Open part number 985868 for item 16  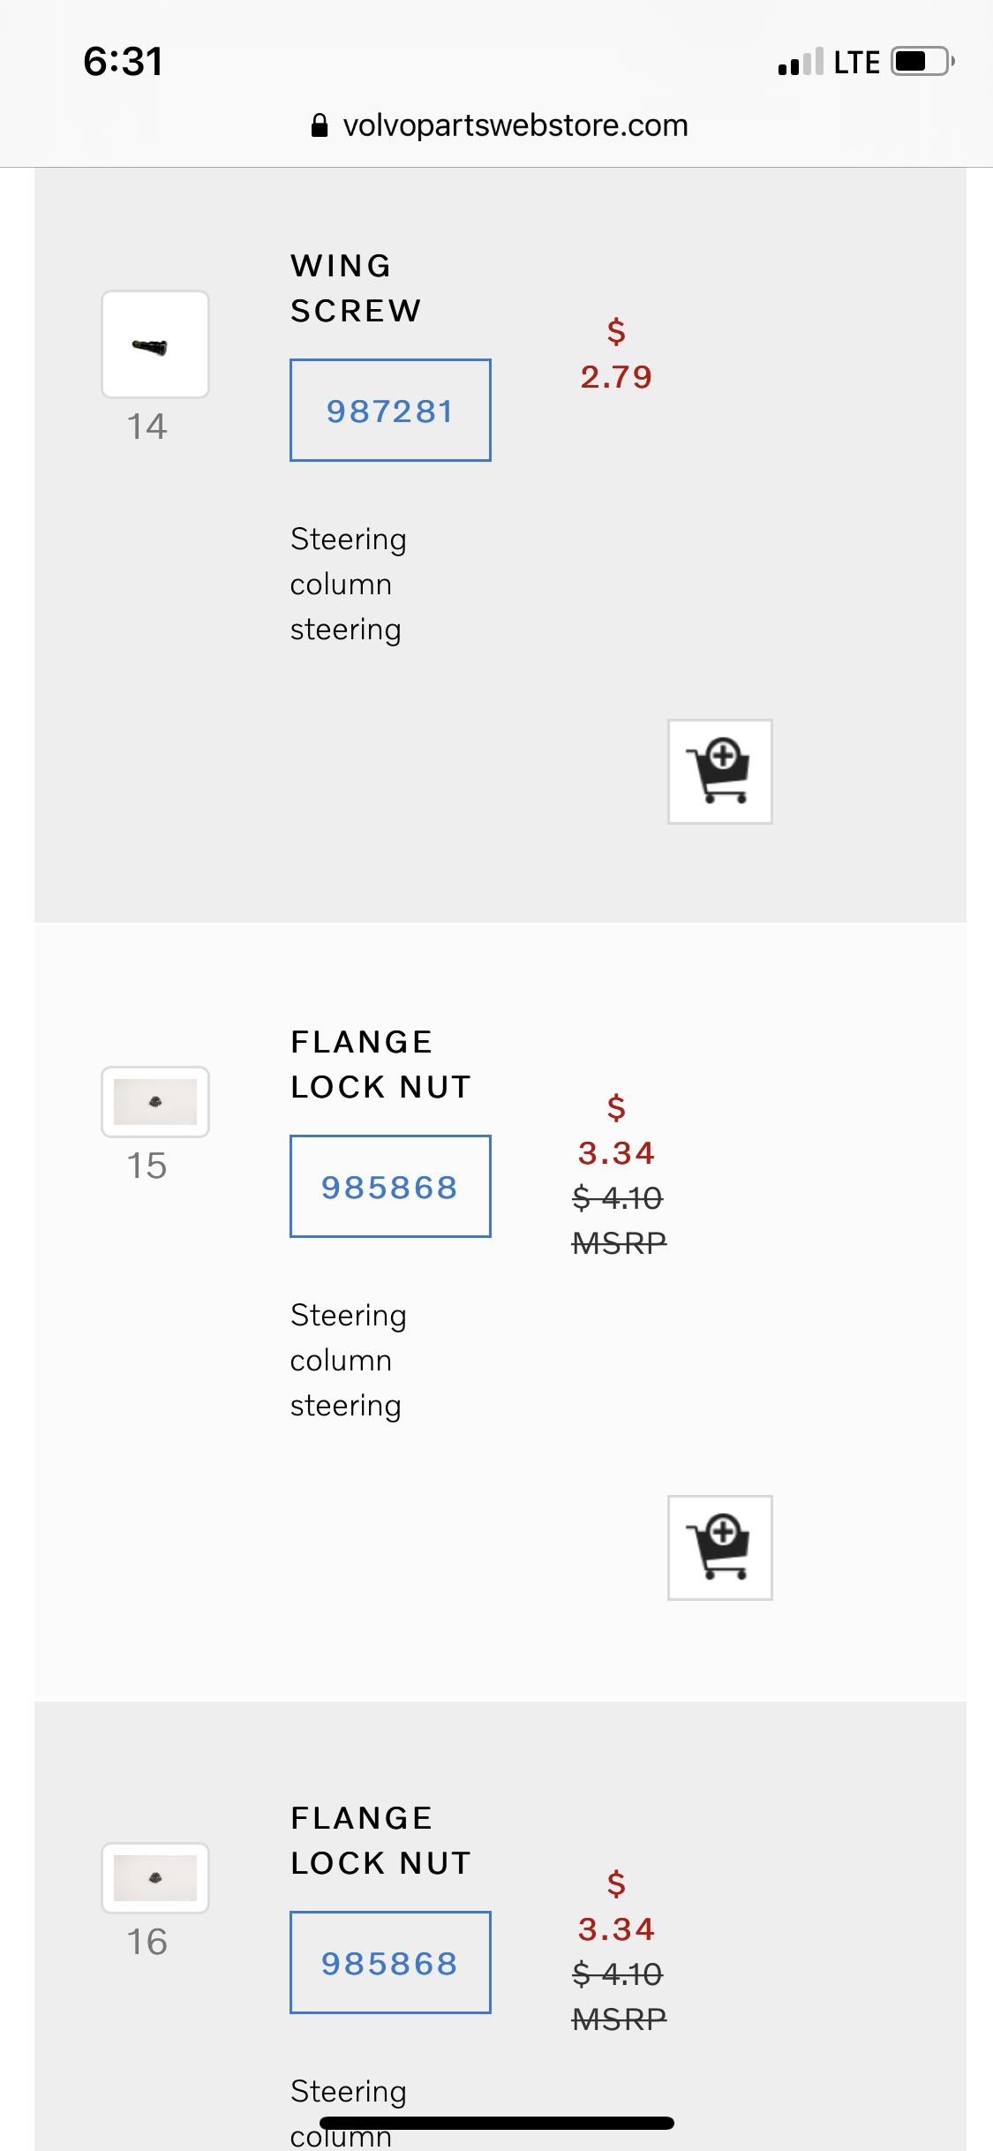(390, 1962)
